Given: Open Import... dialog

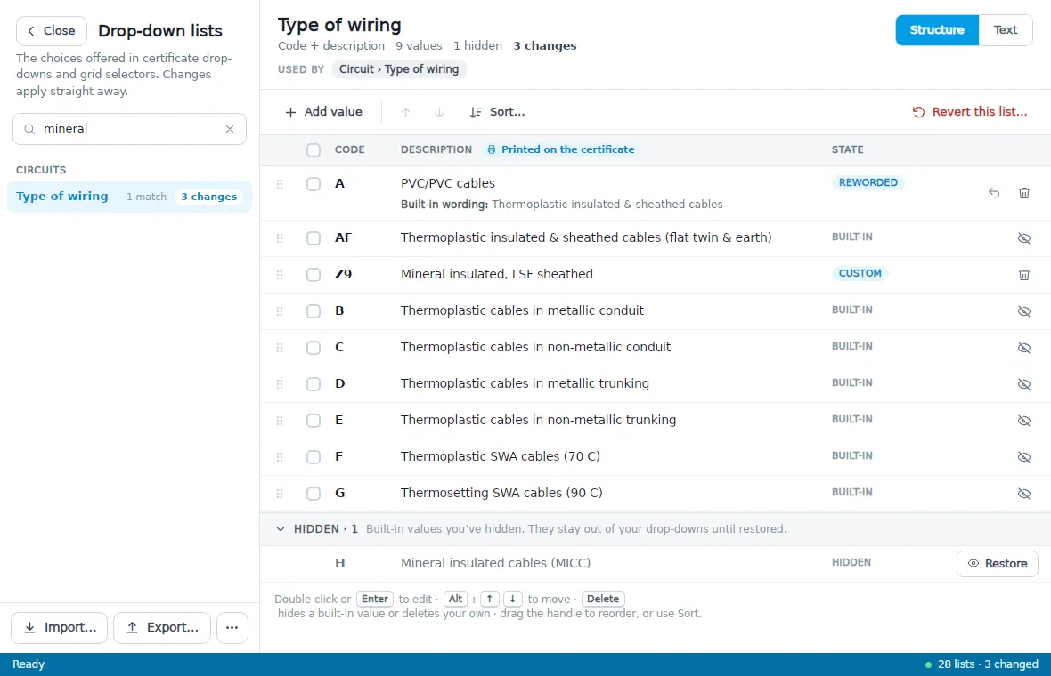Looking at the screenshot, I should (59, 628).
